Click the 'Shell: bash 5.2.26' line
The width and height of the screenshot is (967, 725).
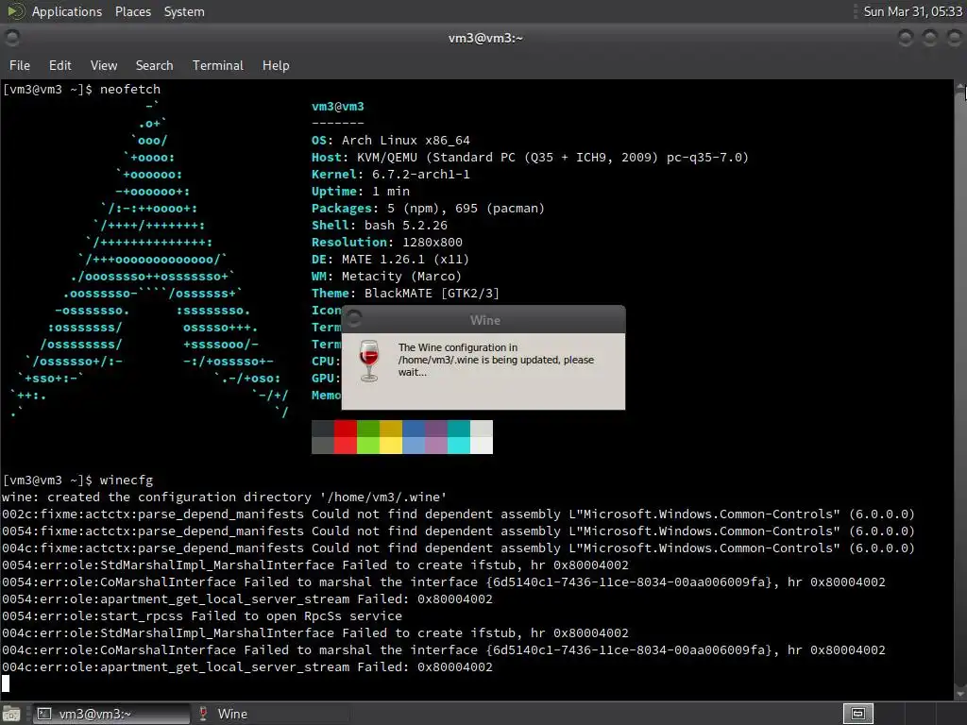(x=380, y=225)
